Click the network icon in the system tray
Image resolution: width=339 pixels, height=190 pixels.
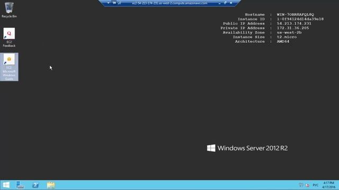coord(301,185)
